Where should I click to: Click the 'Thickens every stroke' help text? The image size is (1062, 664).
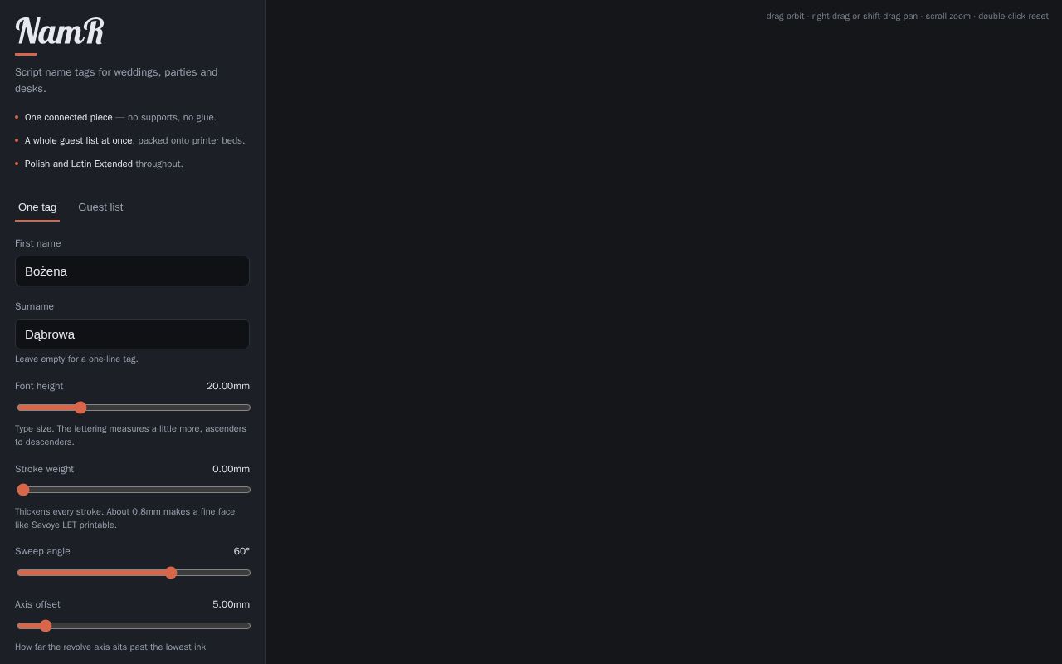(x=124, y=518)
